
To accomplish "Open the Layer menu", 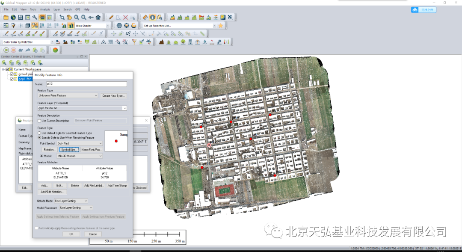I will click(x=56, y=9).
